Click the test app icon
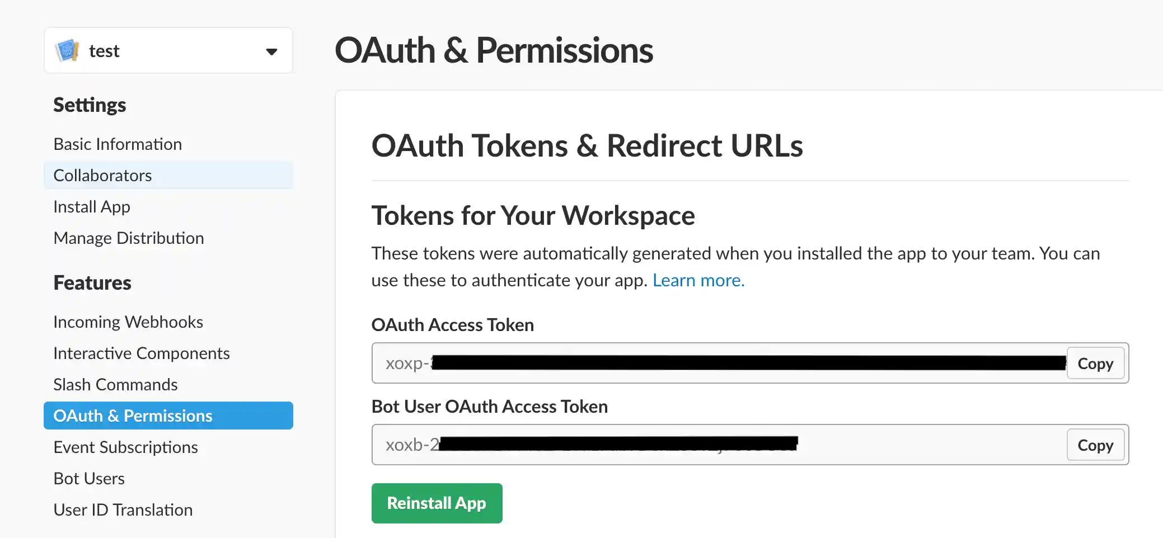The width and height of the screenshot is (1163, 538). click(x=68, y=51)
